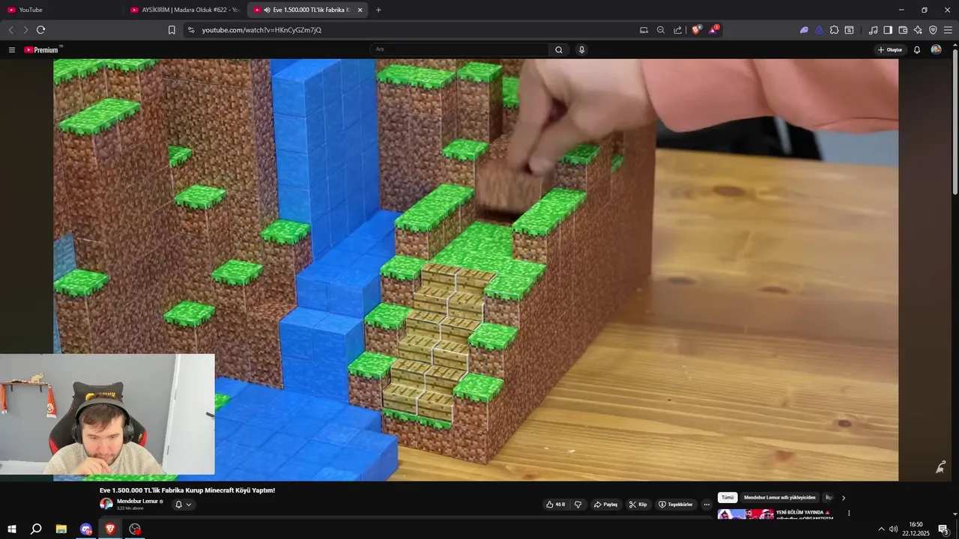Click the share page icon in the address bar
959x539 pixels.
tap(678, 30)
